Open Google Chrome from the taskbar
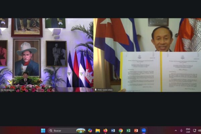The height and width of the screenshot is (134, 201). (121, 131)
